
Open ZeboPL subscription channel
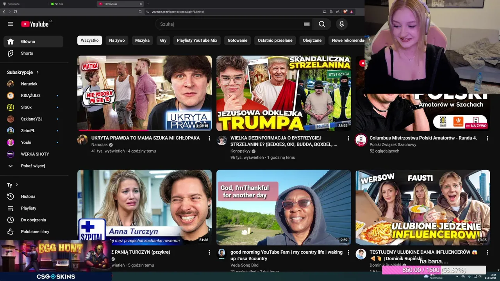pyautogui.click(x=33, y=131)
